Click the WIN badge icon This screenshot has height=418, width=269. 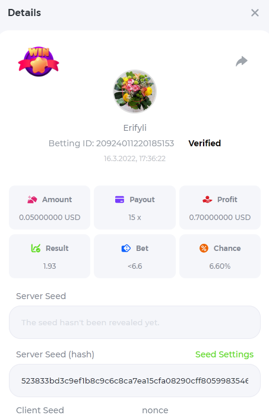[x=39, y=62]
